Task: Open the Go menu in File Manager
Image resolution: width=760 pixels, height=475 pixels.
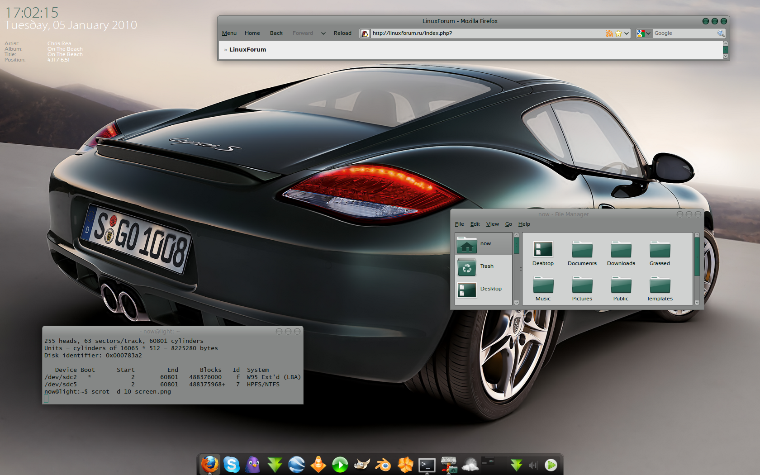Action: click(x=508, y=224)
